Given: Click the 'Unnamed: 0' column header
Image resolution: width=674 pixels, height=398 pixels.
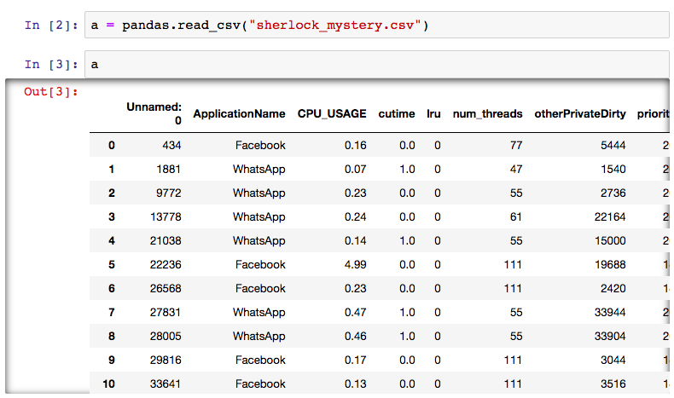Looking at the screenshot, I should coord(154,114).
